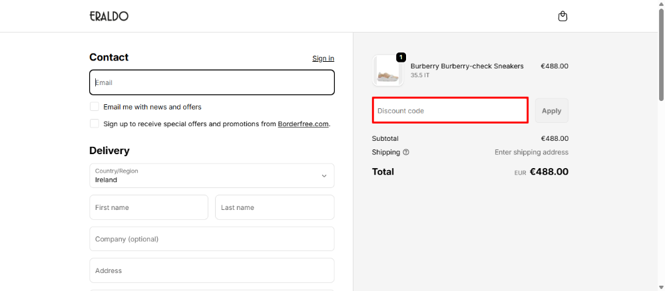Click the scrollbar up arrow
The width and height of the screenshot is (665, 291).
pyautogui.click(x=660, y=5)
